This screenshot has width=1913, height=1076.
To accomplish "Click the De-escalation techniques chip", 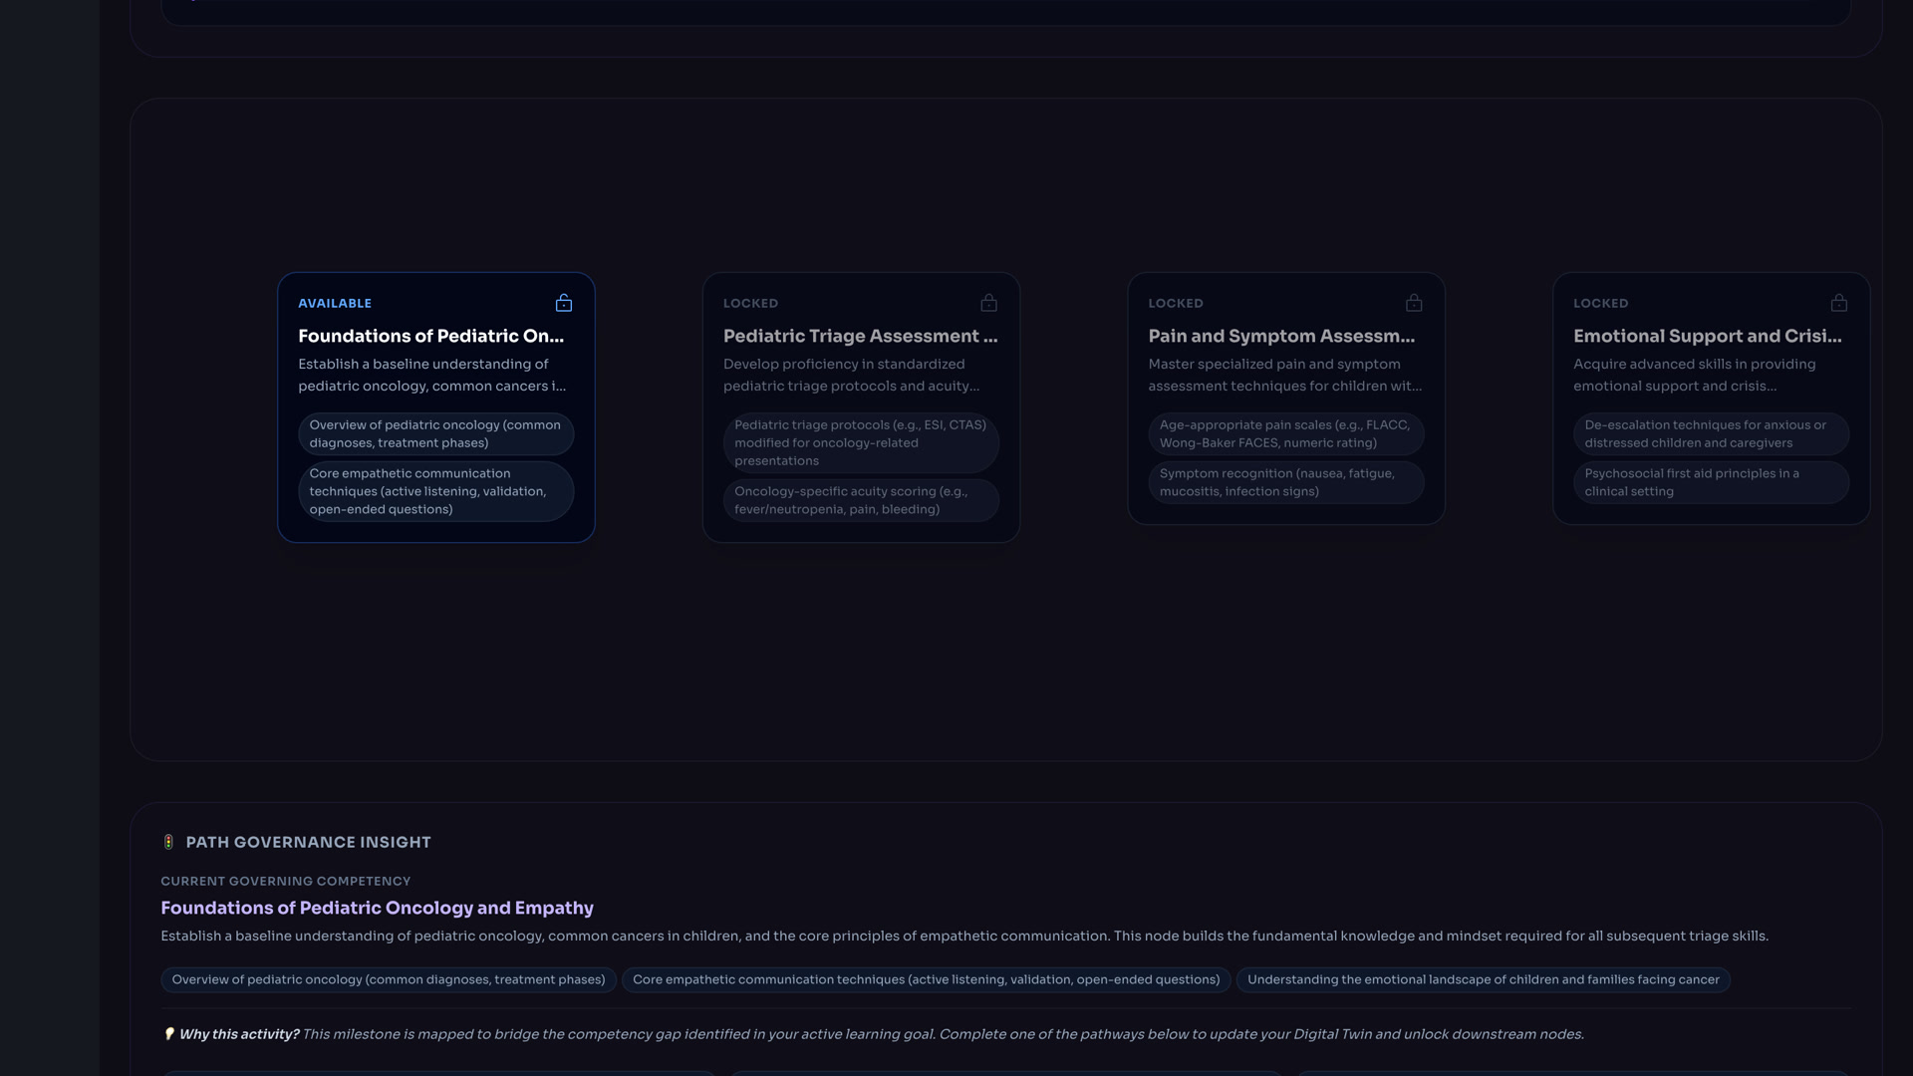I will 1712,434.
